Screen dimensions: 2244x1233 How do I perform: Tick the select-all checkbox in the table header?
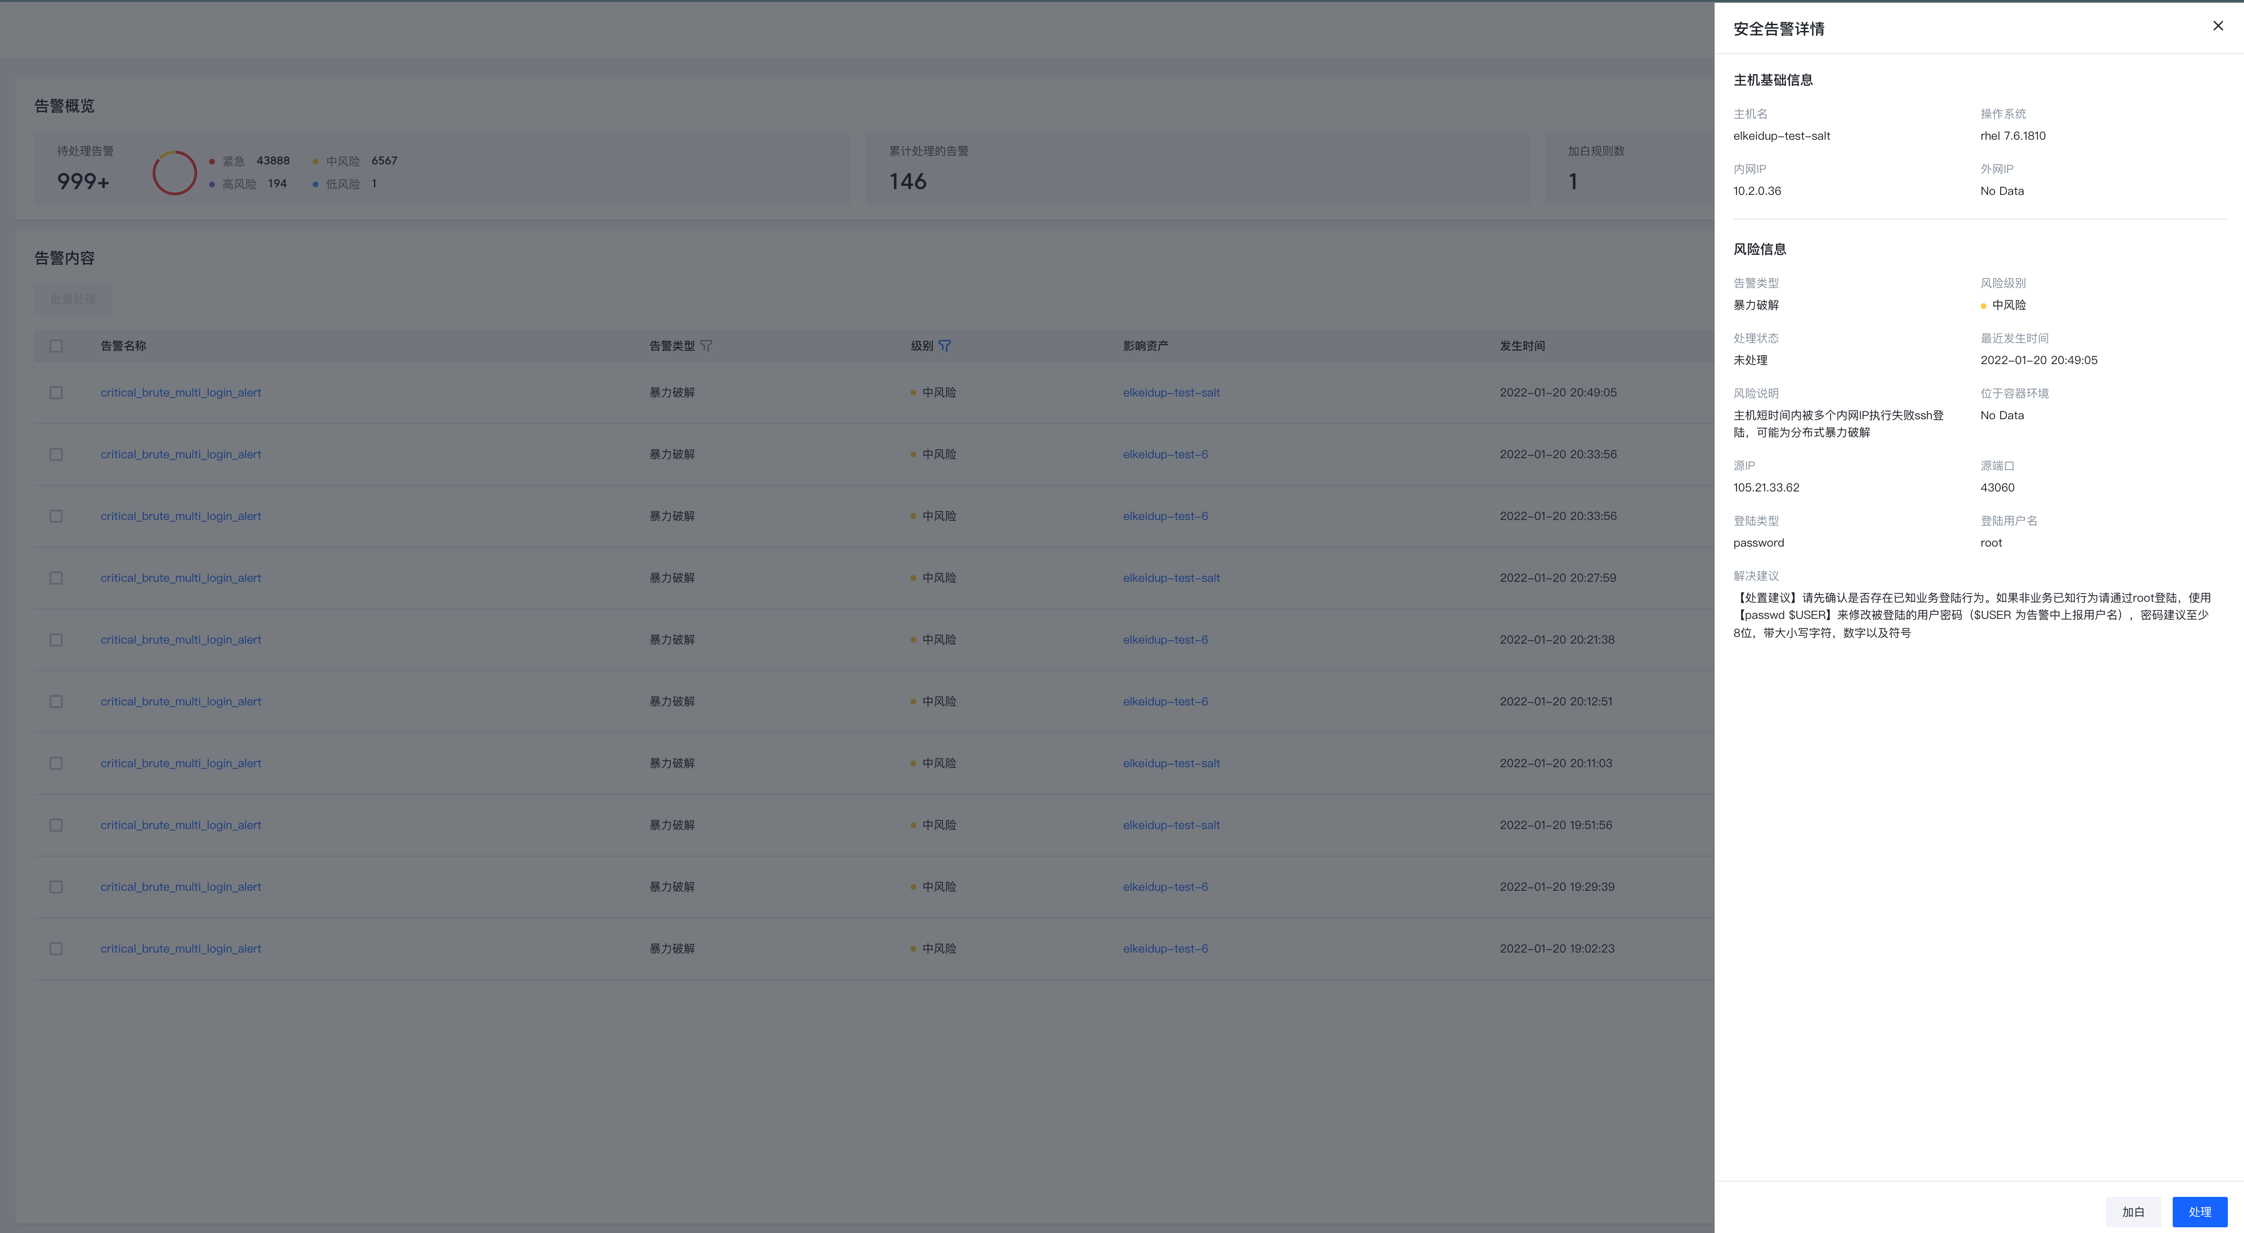(x=56, y=346)
